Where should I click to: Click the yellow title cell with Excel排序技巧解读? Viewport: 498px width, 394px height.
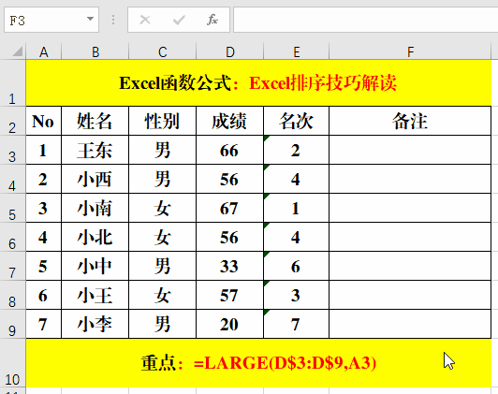pyautogui.click(x=258, y=83)
